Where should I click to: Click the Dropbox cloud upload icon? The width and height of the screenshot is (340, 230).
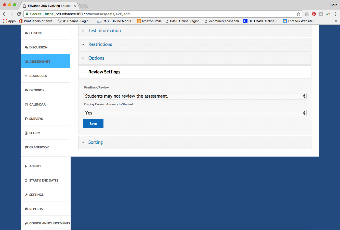click(x=26, y=90)
